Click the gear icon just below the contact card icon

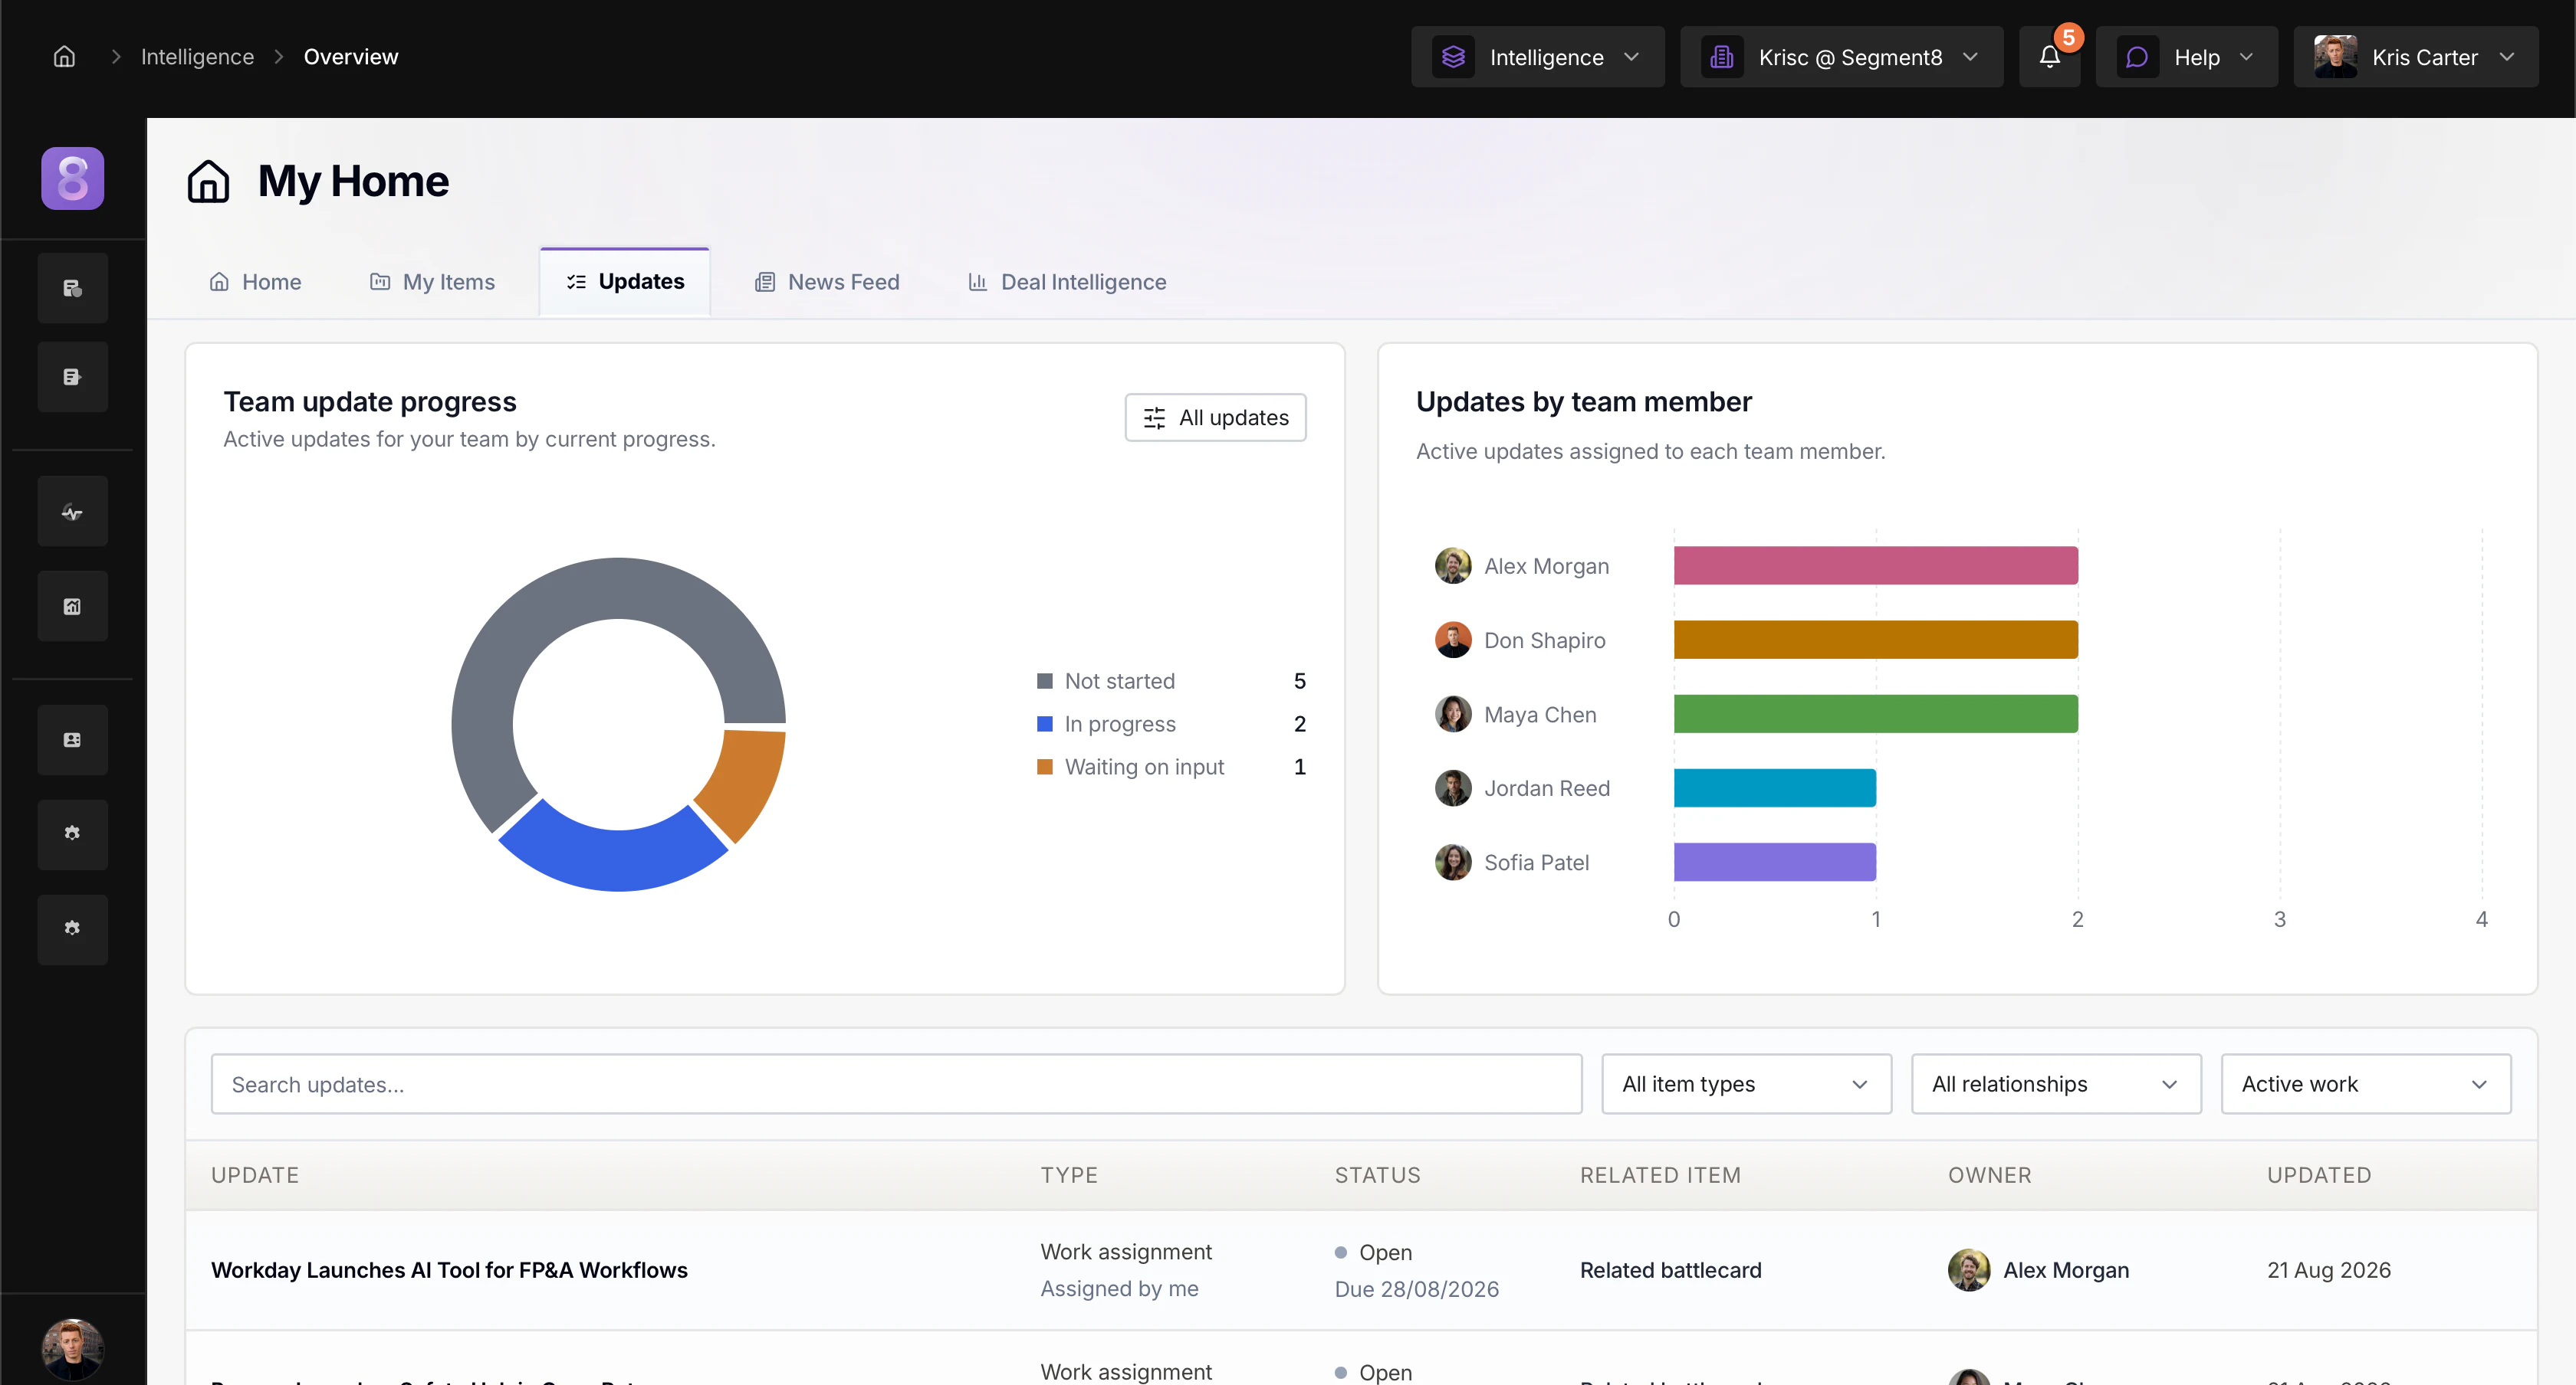72,833
